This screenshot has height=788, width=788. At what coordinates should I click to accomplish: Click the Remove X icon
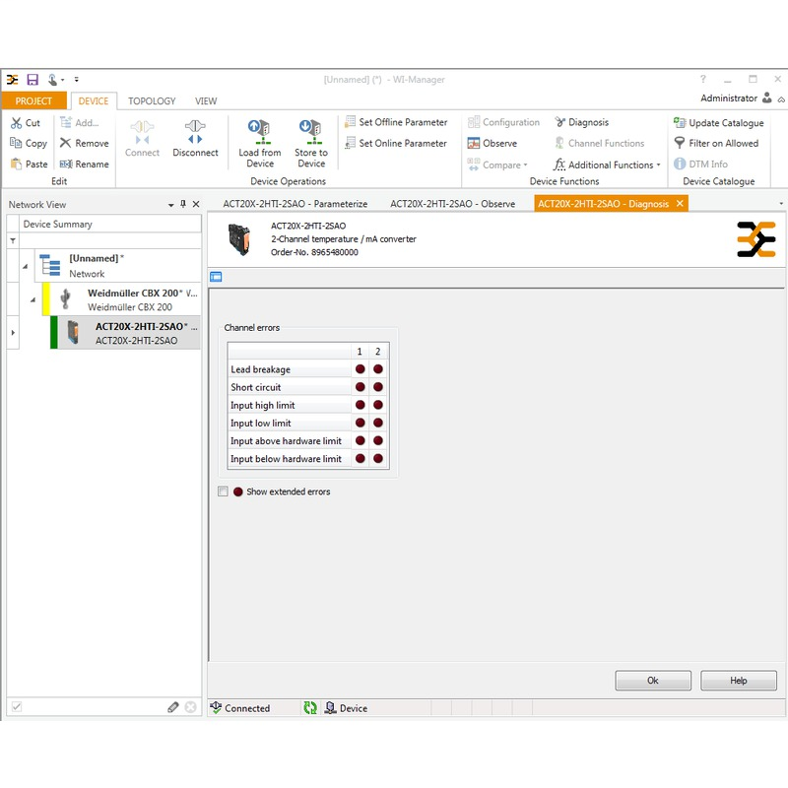(65, 143)
